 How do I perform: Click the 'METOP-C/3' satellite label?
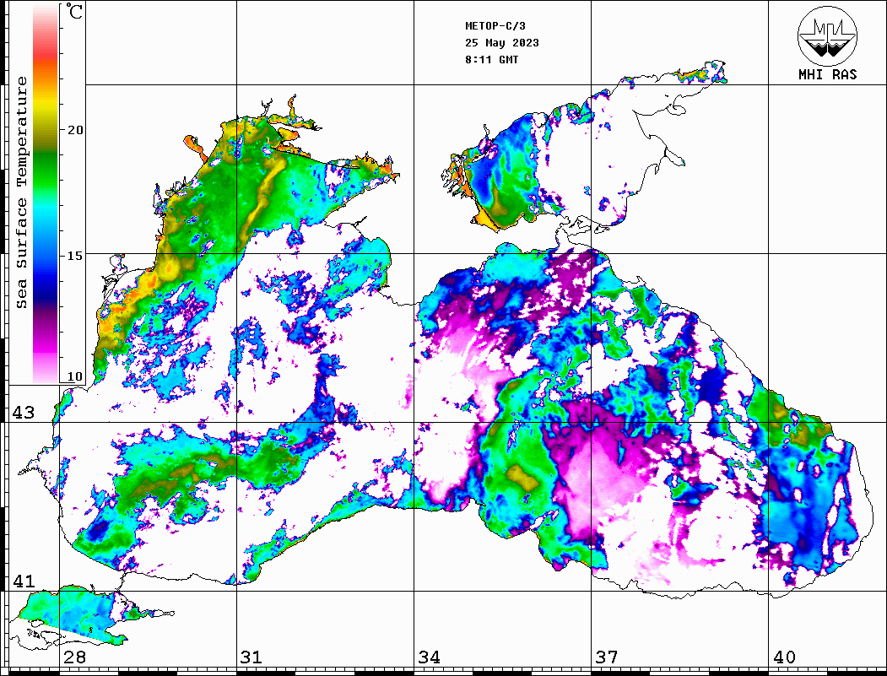[x=495, y=26]
